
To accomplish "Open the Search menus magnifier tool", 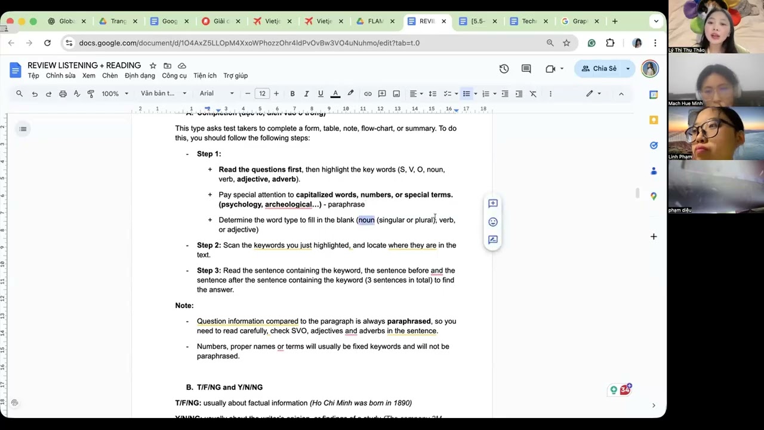I will click(20, 94).
